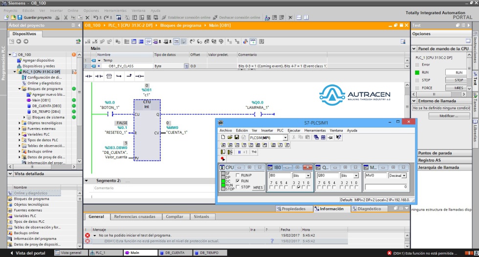Click the redo arrow in the main toolbar
Screen dimensions: 479x257
pyautogui.click(x=106, y=18)
